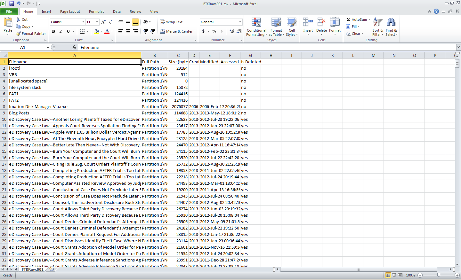Click the Decrease Font Size icon
Viewport: 461px width, 280px height.
coord(110,22)
